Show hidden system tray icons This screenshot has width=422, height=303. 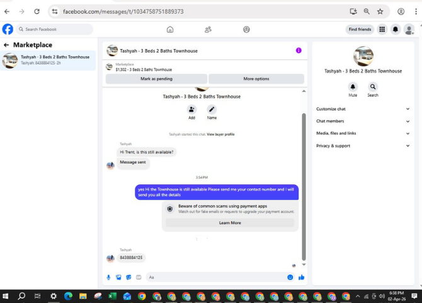point(358,296)
